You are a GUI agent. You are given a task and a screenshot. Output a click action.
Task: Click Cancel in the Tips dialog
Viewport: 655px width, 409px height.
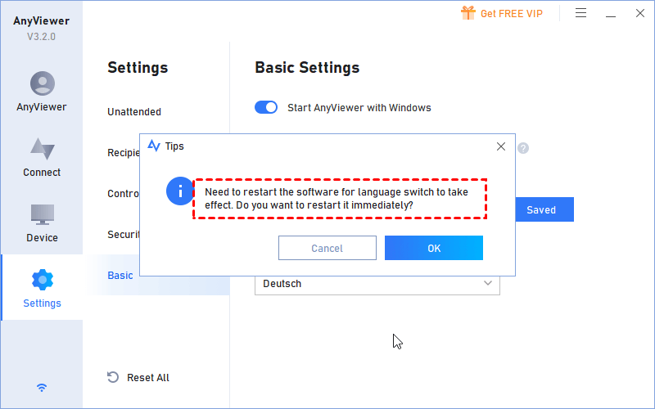tap(327, 248)
